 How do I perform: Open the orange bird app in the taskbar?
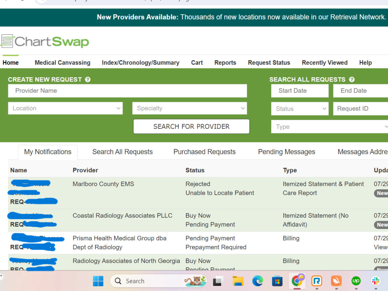336,281
